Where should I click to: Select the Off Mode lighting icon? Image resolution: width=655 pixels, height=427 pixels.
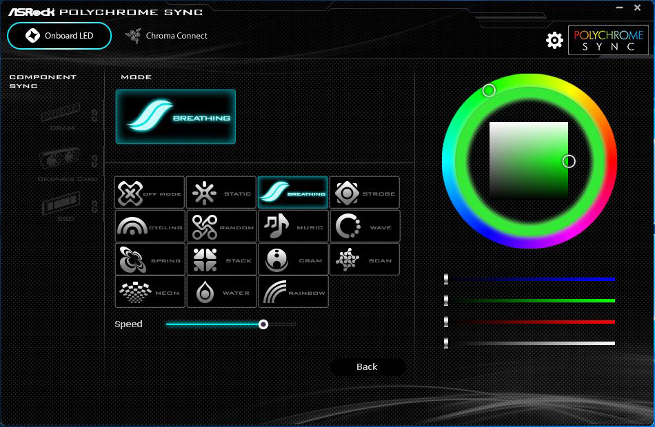pyautogui.click(x=149, y=192)
